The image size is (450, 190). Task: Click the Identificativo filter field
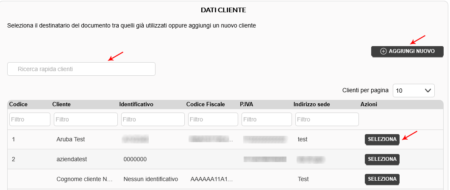(x=153, y=119)
